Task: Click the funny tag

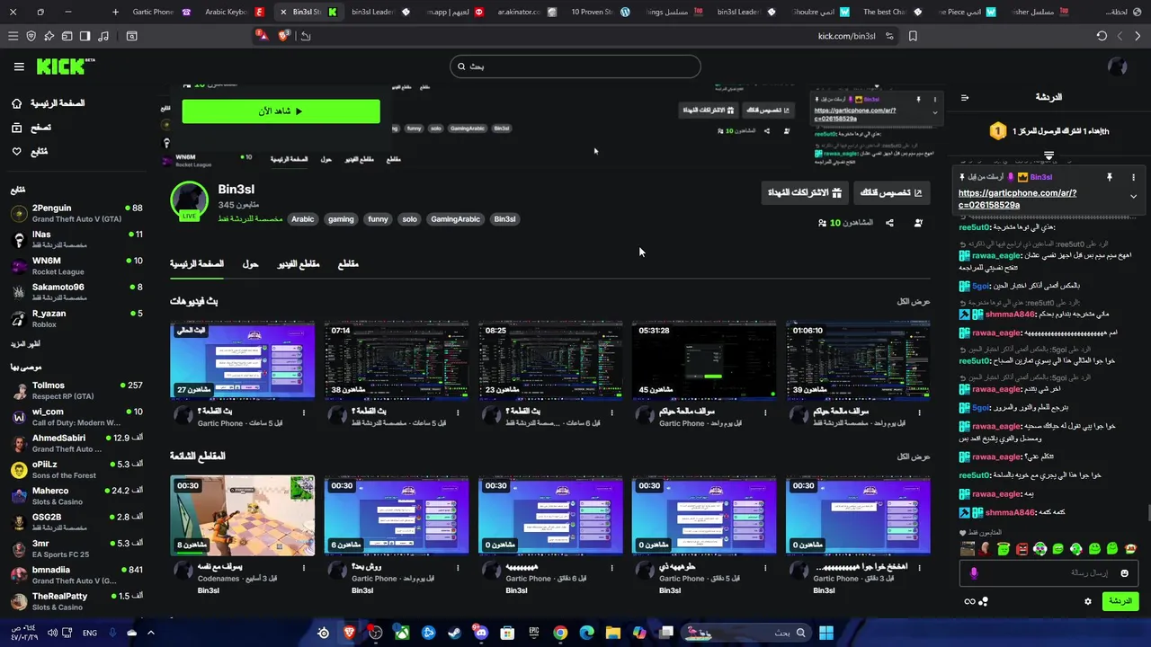Action: (x=378, y=218)
